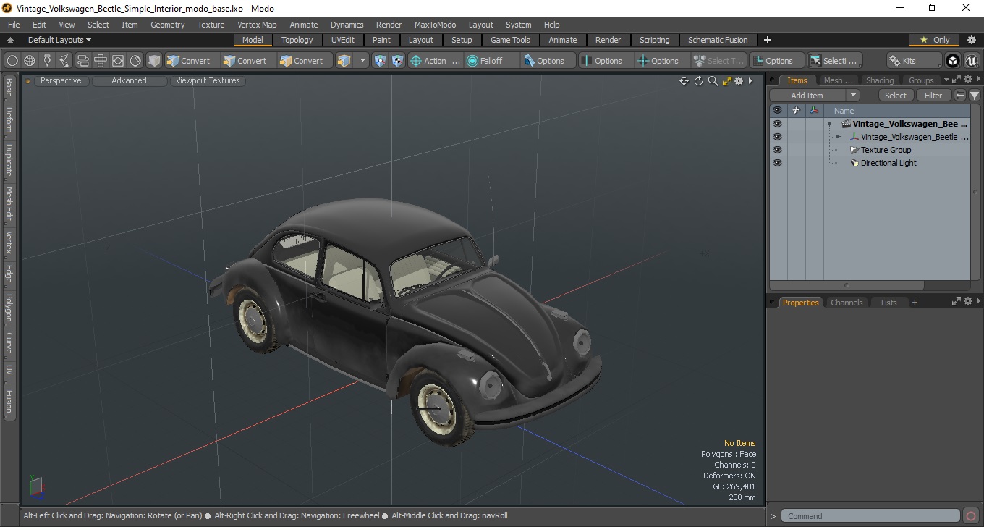The width and height of the screenshot is (984, 527).
Task: Open the Add Item dropdown arrow
Action: (x=853, y=96)
